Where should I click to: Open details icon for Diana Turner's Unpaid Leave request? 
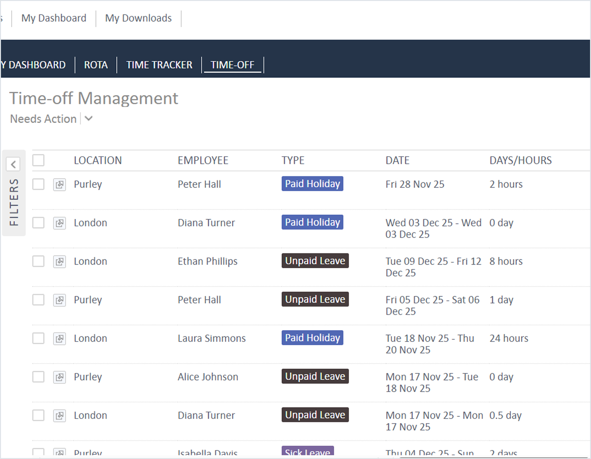tap(59, 415)
